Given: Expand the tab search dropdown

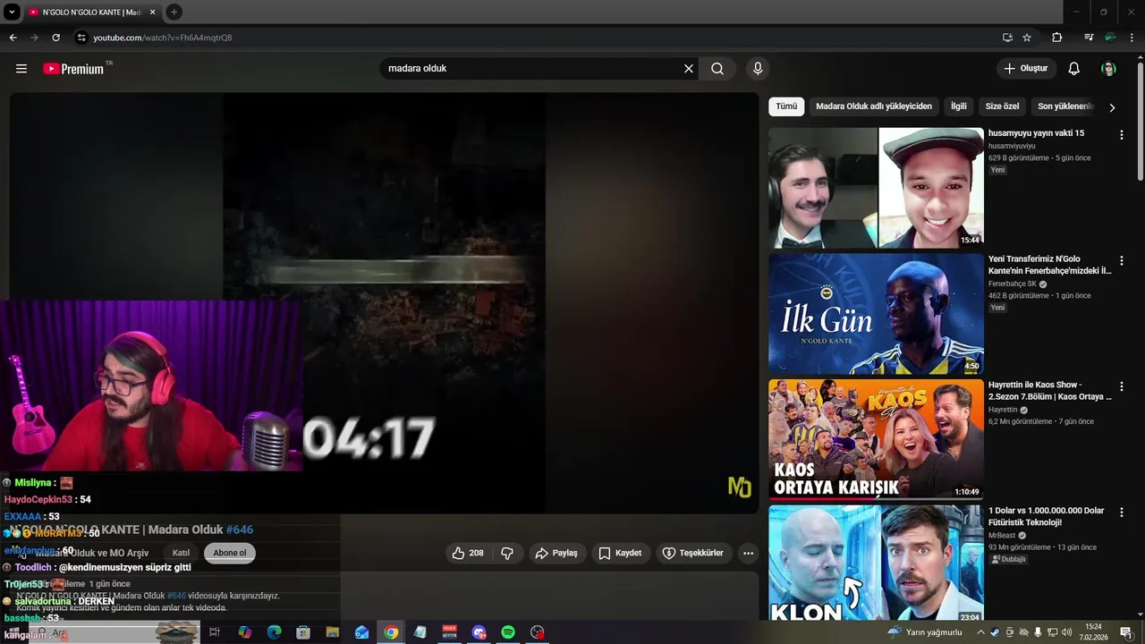Looking at the screenshot, I should [x=12, y=13].
